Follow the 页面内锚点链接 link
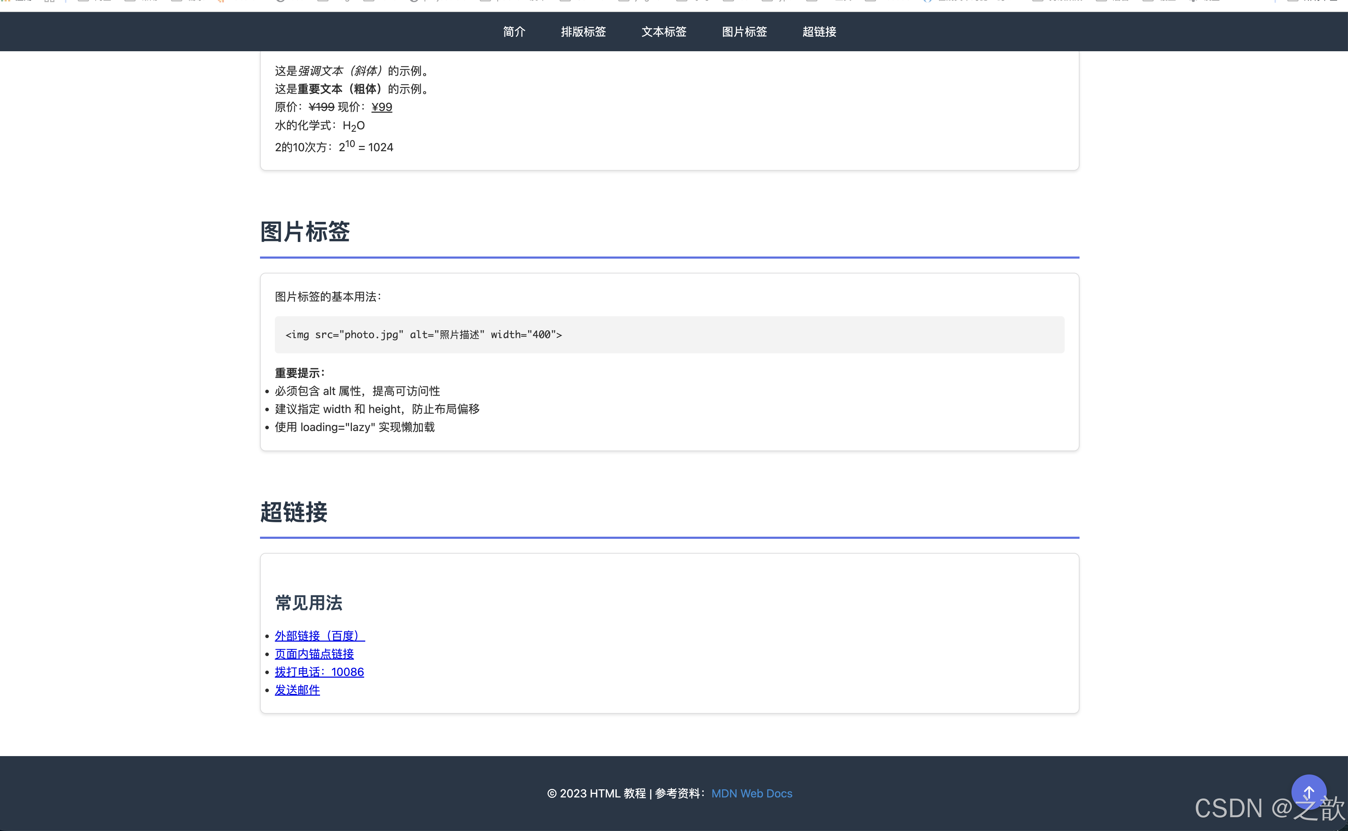 314,654
